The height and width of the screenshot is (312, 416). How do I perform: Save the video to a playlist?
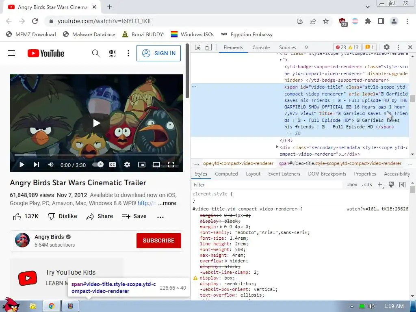134,217
